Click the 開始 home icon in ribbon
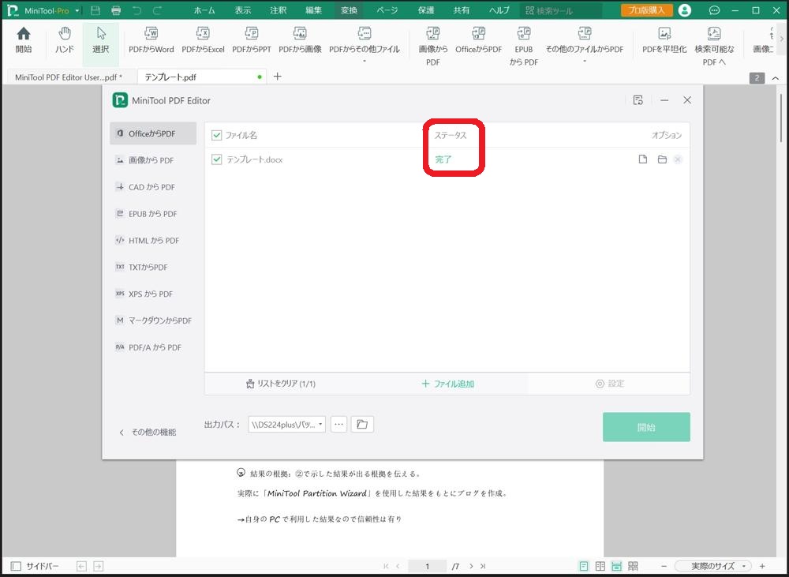This screenshot has height=577, width=789. pyautogui.click(x=23, y=40)
